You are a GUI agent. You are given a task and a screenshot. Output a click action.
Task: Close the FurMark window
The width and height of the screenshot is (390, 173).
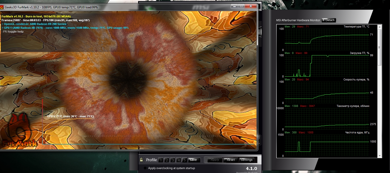pyautogui.click(x=251, y=6)
